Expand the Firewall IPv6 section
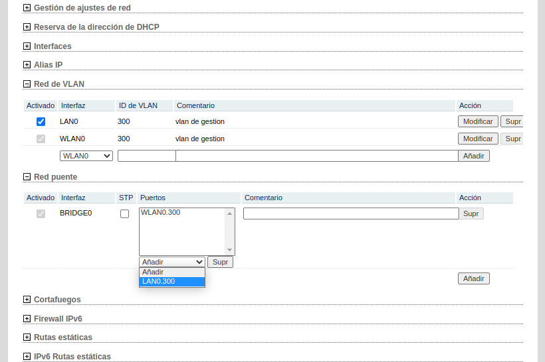The image size is (545, 362). (27, 319)
